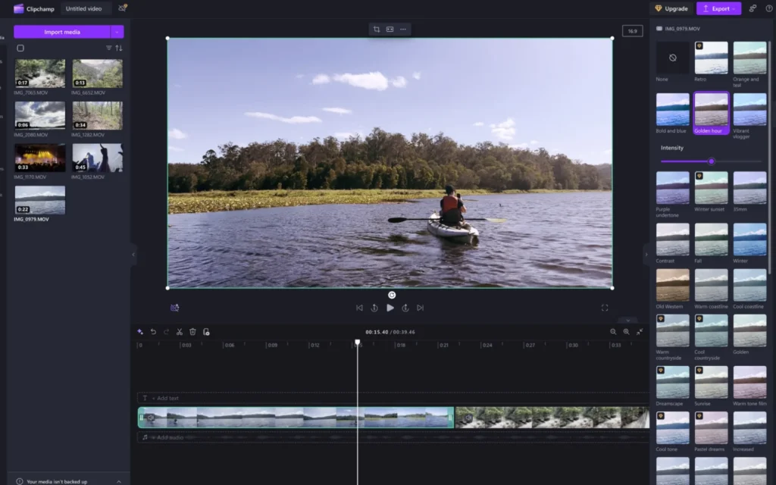Click the Upgrade button
Image resolution: width=776 pixels, height=485 pixels.
(x=671, y=8)
